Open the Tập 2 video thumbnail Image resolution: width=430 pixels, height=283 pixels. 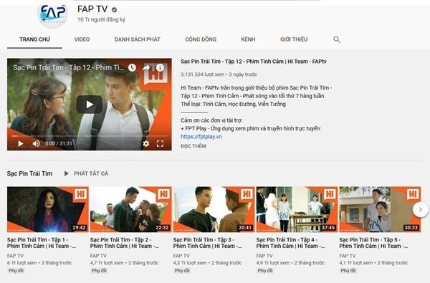point(131,209)
